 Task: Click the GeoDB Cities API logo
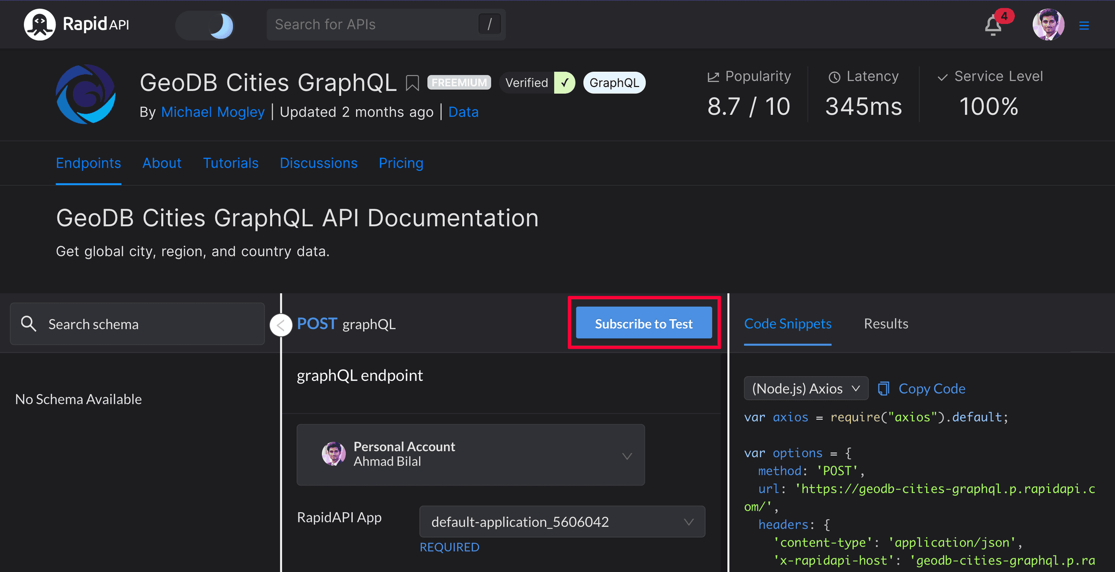(x=86, y=94)
